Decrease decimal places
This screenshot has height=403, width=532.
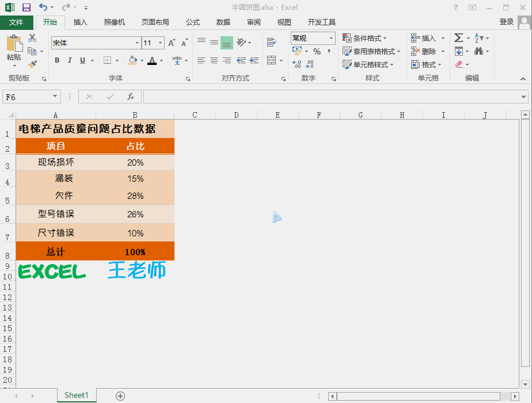(309, 64)
